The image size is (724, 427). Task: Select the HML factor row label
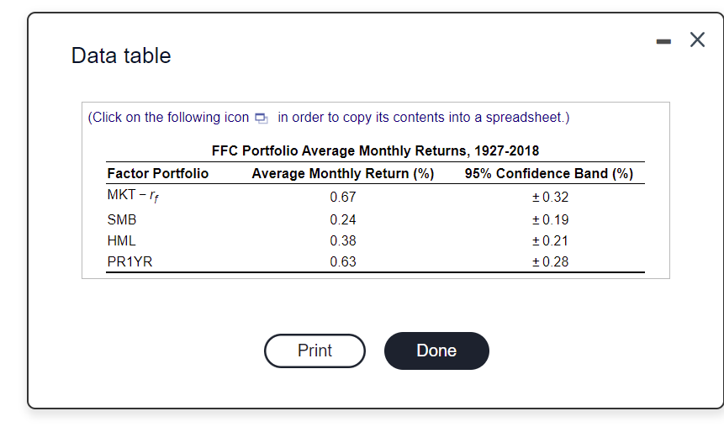(x=122, y=240)
